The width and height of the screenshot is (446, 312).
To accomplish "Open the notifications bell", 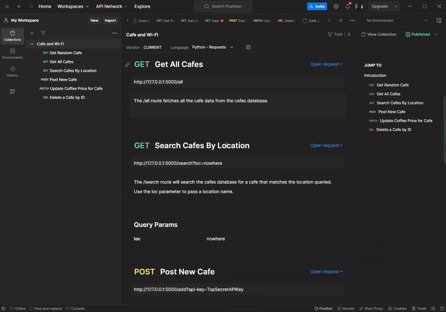I will [348, 6].
